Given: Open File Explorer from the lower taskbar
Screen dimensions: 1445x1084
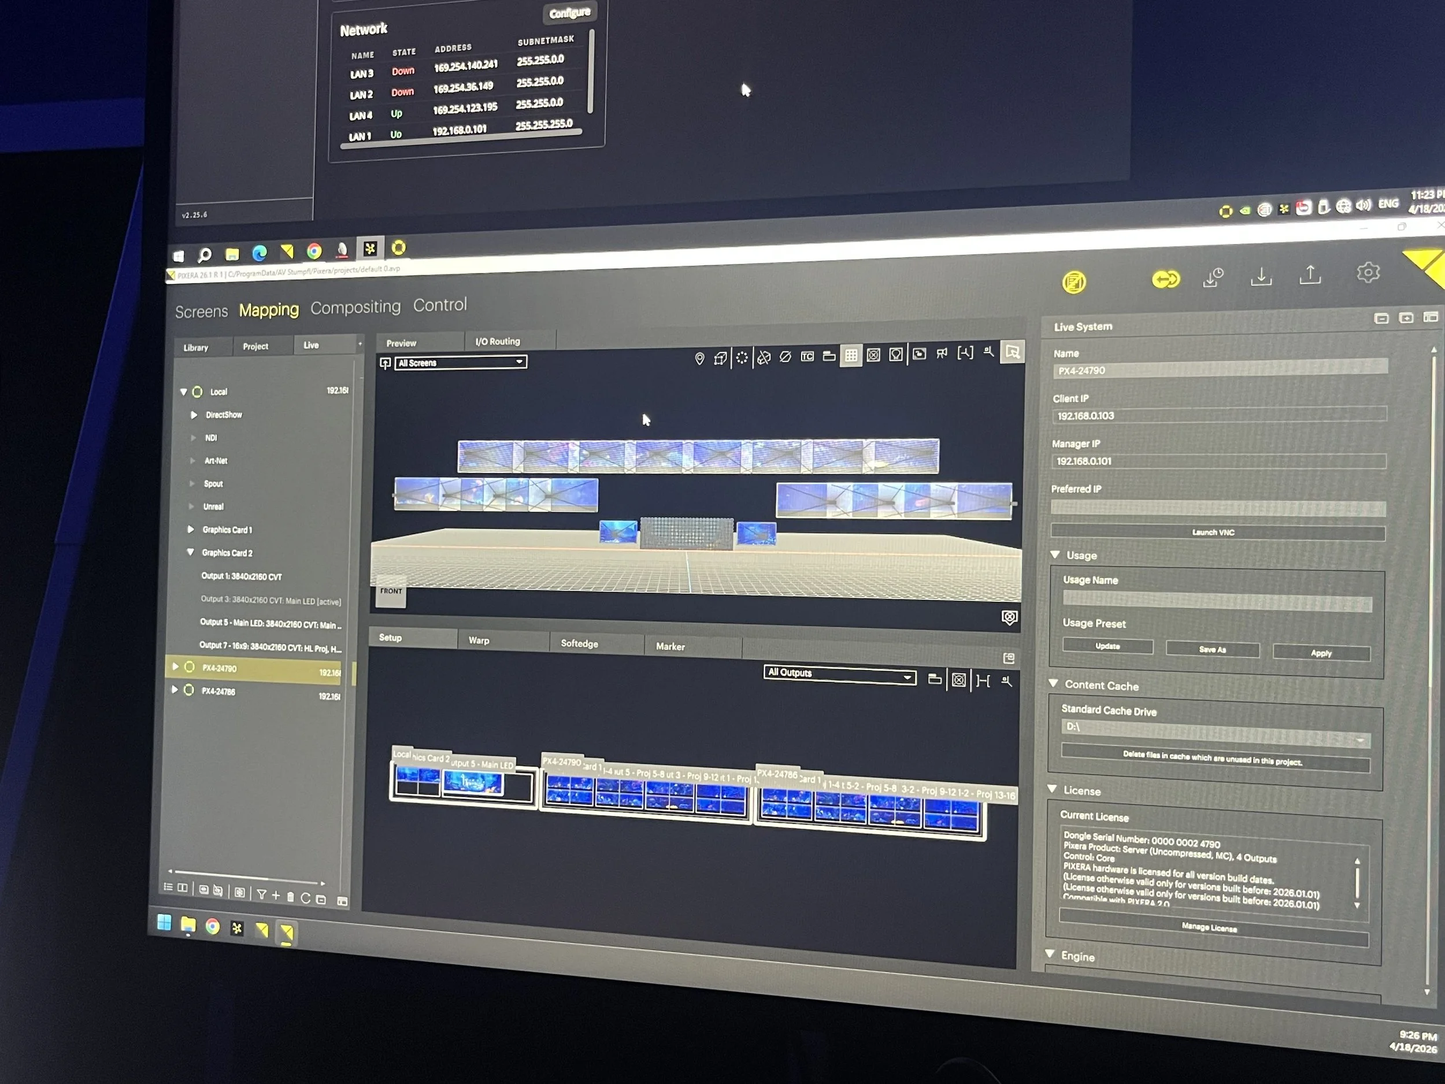Looking at the screenshot, I should [x=188, y=924].
